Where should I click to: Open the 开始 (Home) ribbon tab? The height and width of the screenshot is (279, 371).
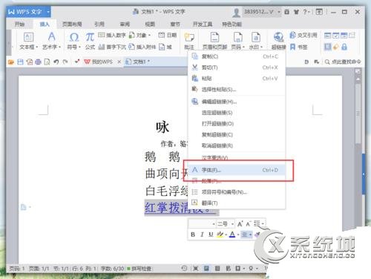[x=19, y=24]
